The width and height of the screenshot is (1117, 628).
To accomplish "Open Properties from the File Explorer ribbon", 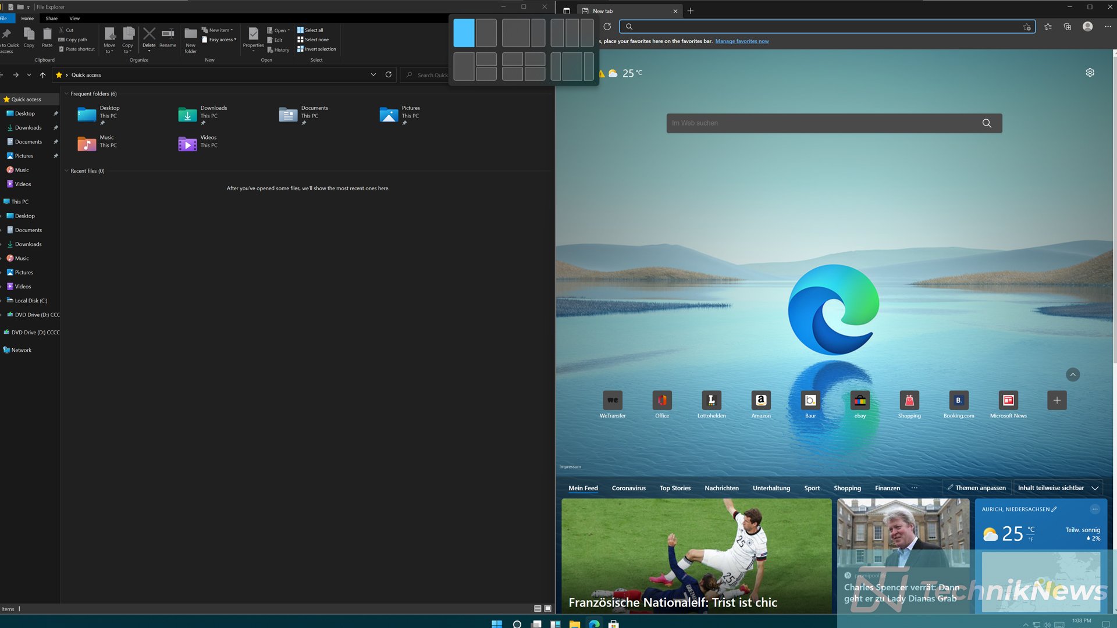I will (253, 38).
